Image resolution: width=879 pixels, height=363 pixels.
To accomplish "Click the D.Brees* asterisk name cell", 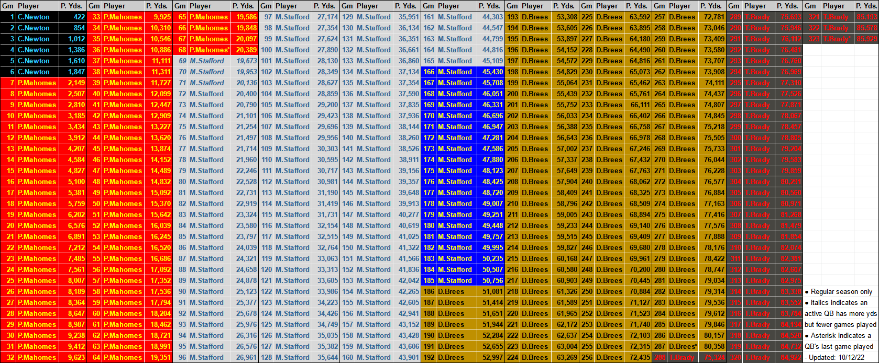I will tap(683, 346).
